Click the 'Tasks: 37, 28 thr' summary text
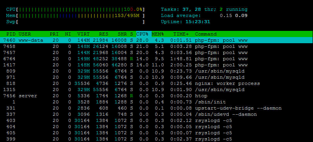The height and width of the screenshot is (142, 313). pos(189,9)
